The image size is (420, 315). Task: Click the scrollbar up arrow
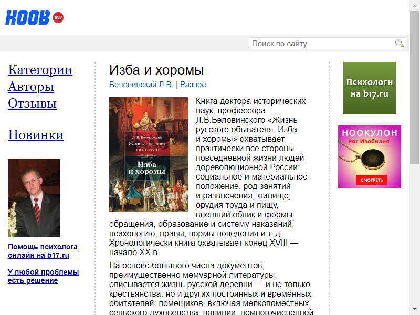click(414, 6)
